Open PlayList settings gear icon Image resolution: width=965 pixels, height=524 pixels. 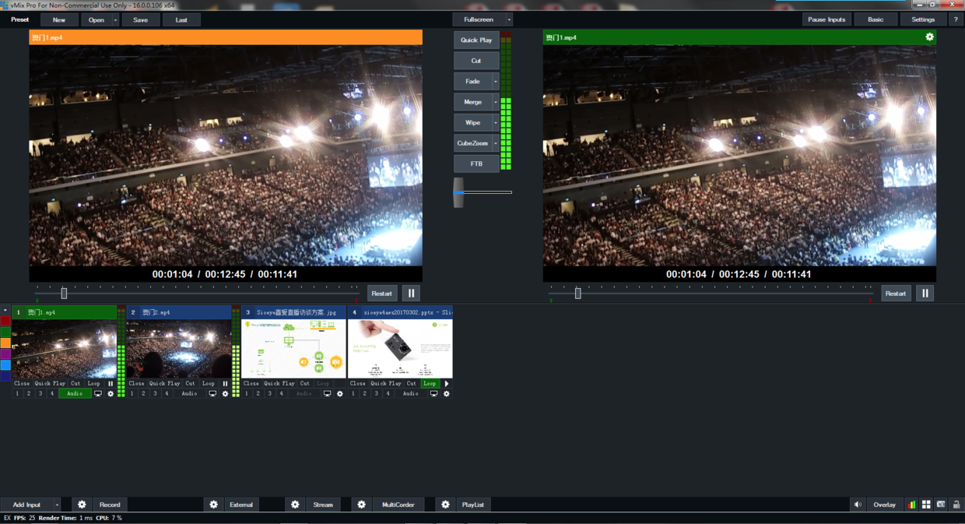(x=445, y=505)
